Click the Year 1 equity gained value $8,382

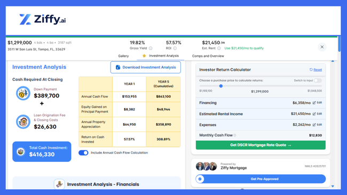pyautogui.click(x=130, y=109)
